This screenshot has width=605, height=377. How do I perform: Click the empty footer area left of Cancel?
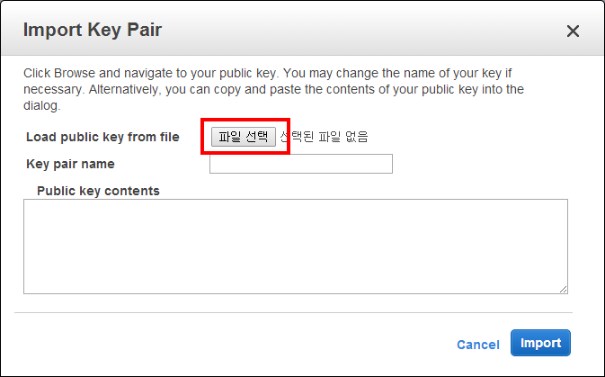pos(225,344)
